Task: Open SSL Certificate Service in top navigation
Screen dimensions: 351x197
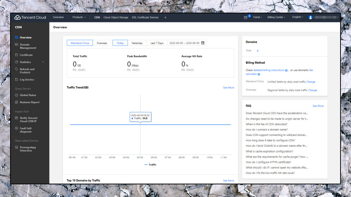Action: (x=145, y=17)
